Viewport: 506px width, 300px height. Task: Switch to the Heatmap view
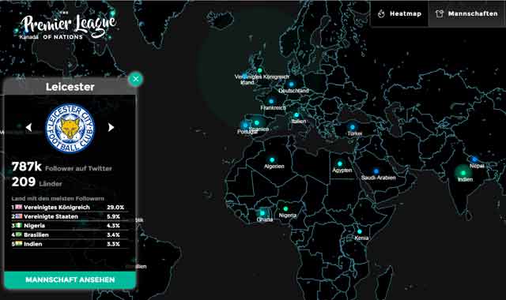(399, 13)
